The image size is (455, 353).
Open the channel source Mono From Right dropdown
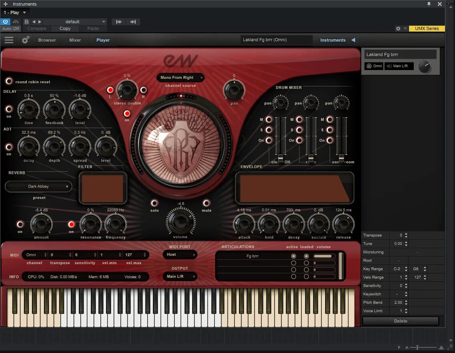[181, 78]
